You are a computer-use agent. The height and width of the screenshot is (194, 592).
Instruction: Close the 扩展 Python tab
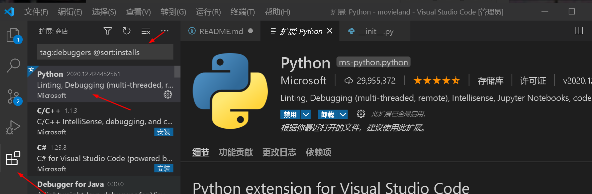pyautogui.click(x=330, y=31)
